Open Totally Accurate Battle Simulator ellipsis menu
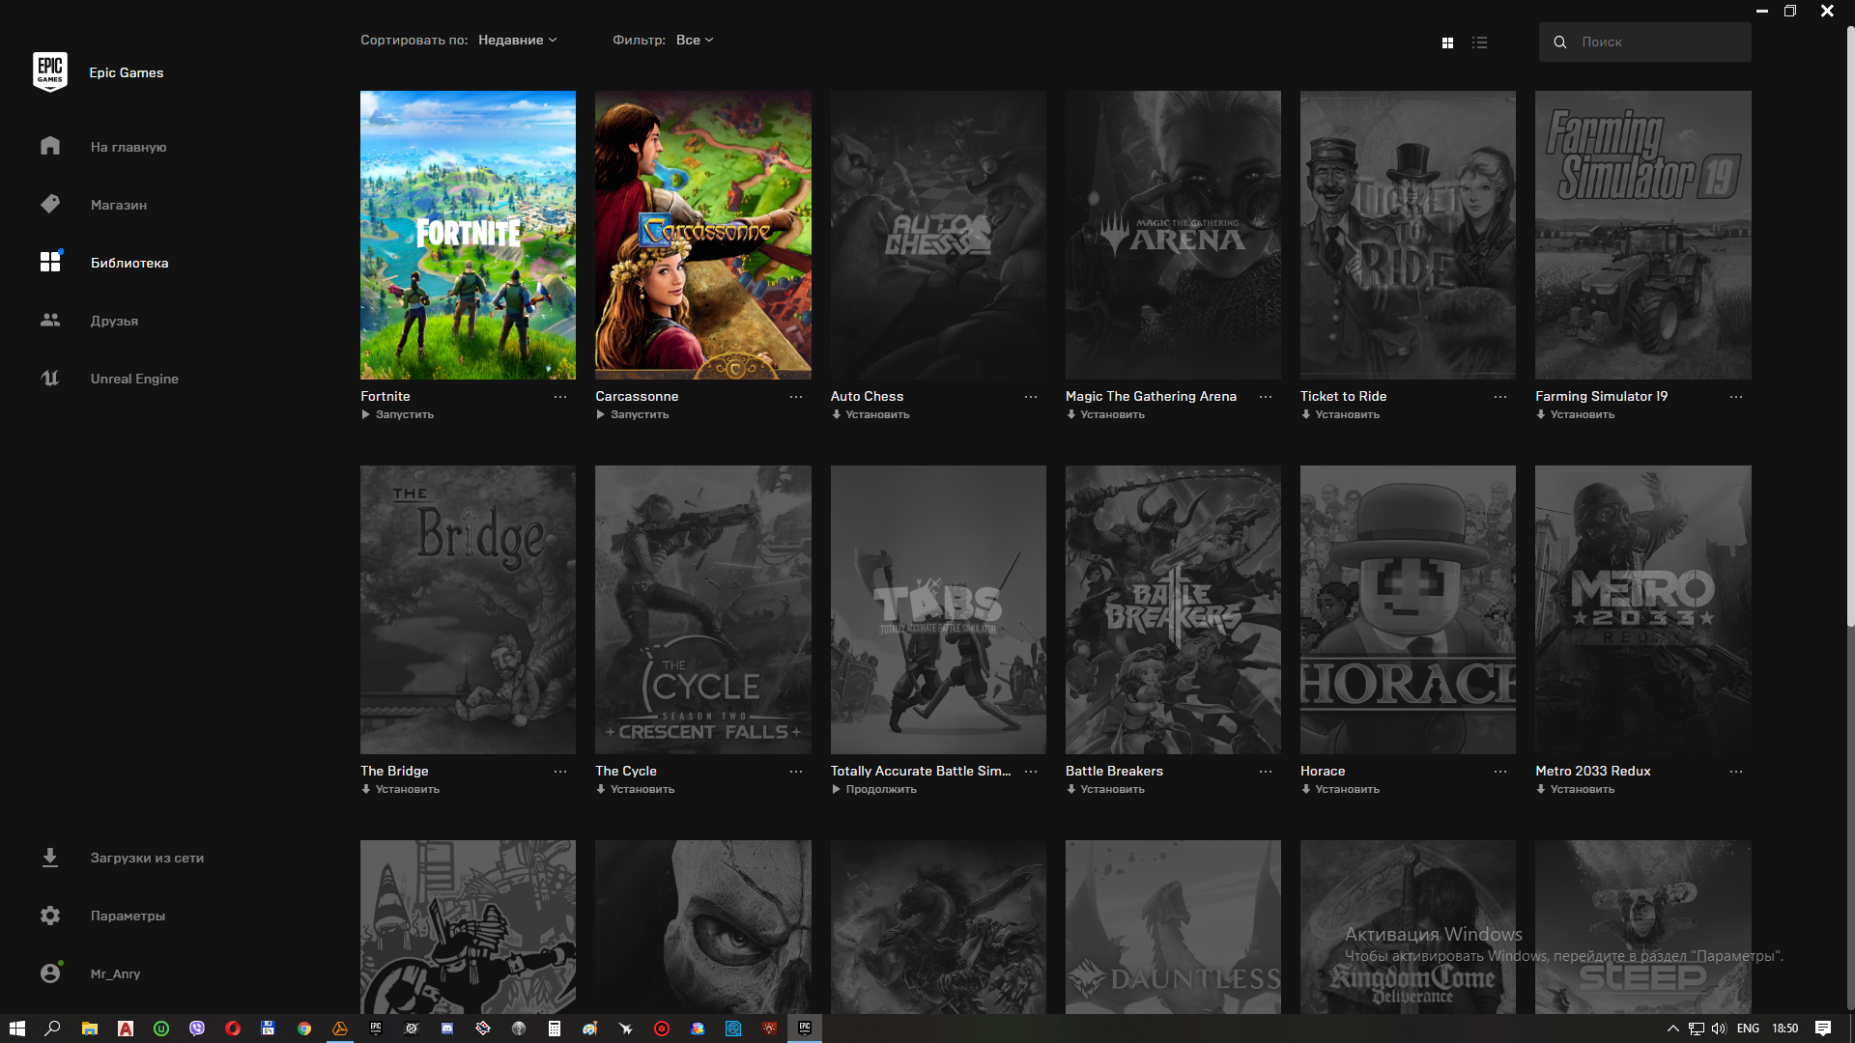The height and width of the screenshot is (1043, 1855). [x=1031, y=772]
